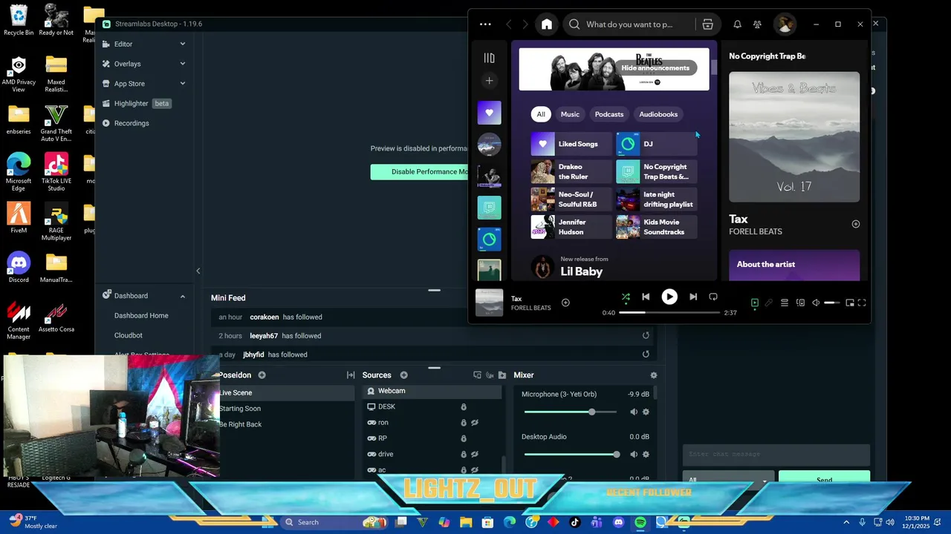The image size is (951, 534).
Task: Open Spotify Friend Activity icon
Action: pos(757,24)
